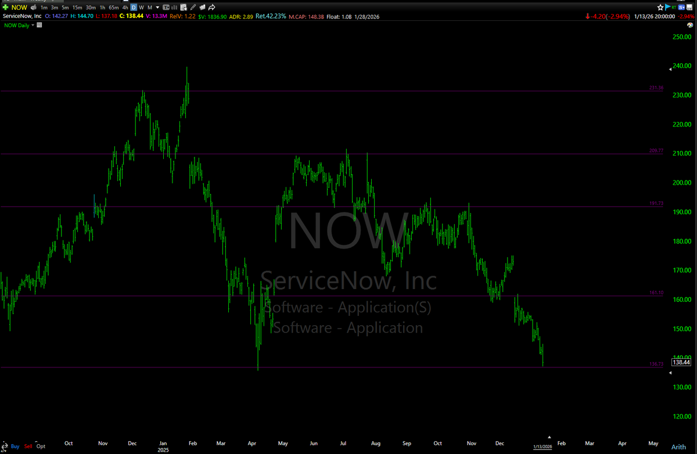Expand the NOW Daily legend dropdown
697x454 pixels.
pos(33,25)
